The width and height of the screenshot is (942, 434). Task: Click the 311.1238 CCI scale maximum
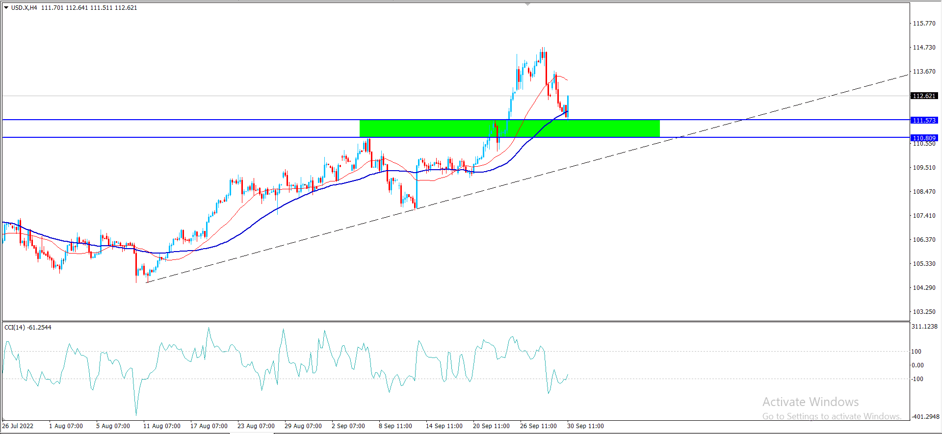coord(924,327)
